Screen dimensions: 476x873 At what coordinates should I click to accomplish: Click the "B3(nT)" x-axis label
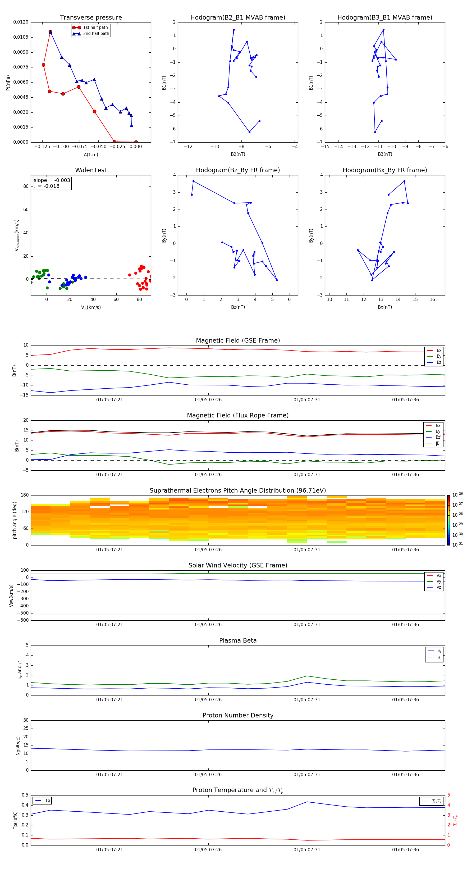pos(385,154)
